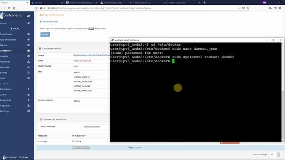Image resolution: width=285 pixels, height=160 pixels.
Task: Go to the browser home page
Action: [14, 8]
